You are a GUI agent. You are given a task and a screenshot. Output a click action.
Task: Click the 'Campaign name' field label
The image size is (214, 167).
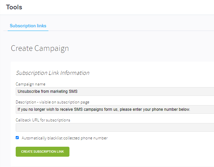pyautogui.click(x=30, y=84)
